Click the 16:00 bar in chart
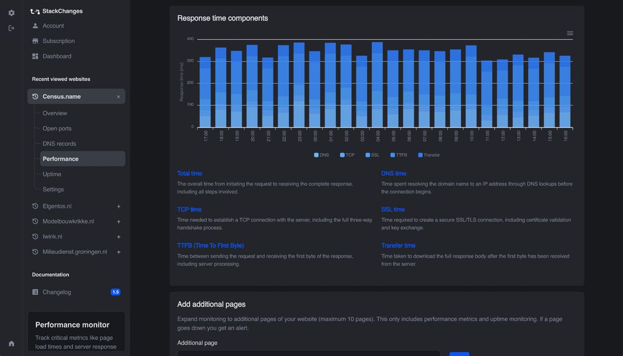Viewport: 623px width, 356px height. (565, 91)
